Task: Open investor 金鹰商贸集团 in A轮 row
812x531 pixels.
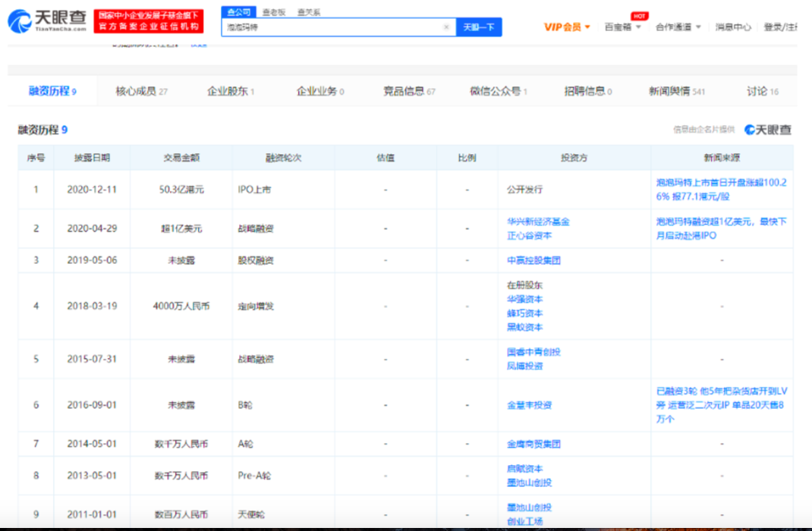Action: (533, 444)
